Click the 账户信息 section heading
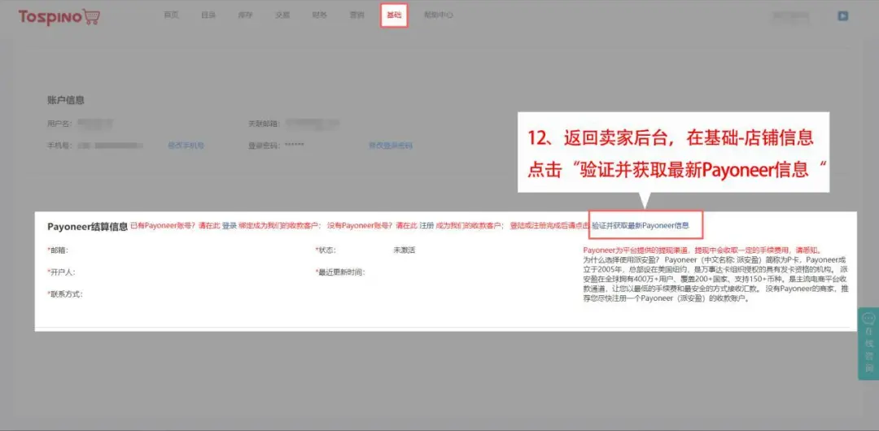879x431 pixels. click(66, 100)
